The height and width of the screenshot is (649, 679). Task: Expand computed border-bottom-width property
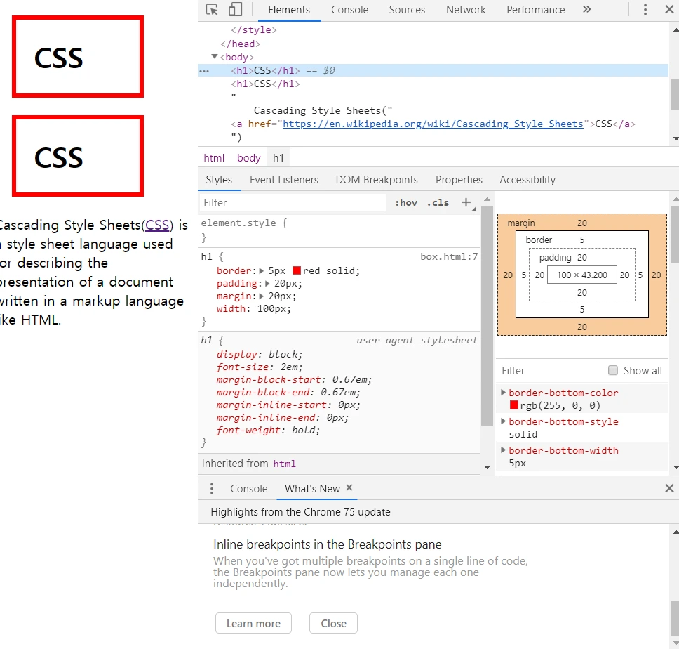tap(503, 450)
